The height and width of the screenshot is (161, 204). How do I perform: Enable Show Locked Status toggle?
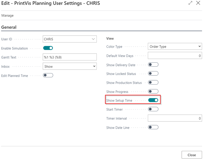(153, 73)
